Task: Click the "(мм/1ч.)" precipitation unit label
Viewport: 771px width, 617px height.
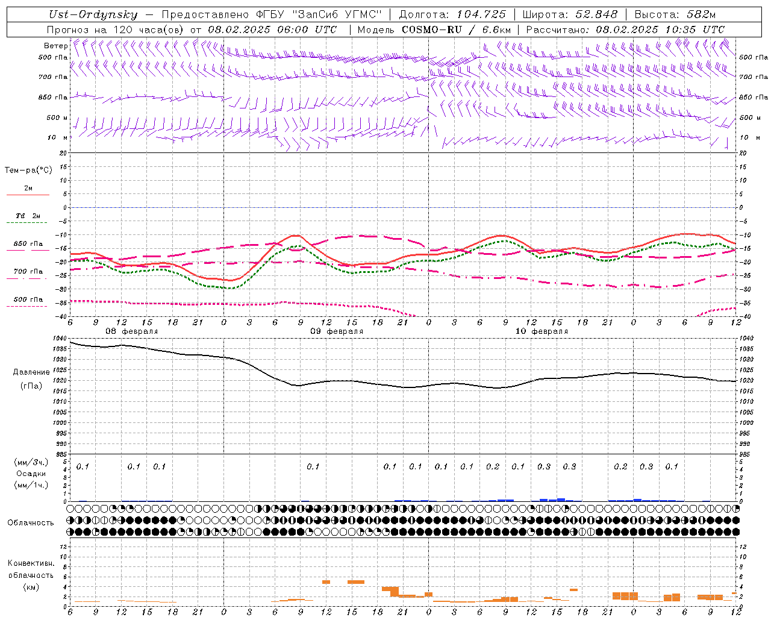Action: pyautogui.click(x=31, y=485)
